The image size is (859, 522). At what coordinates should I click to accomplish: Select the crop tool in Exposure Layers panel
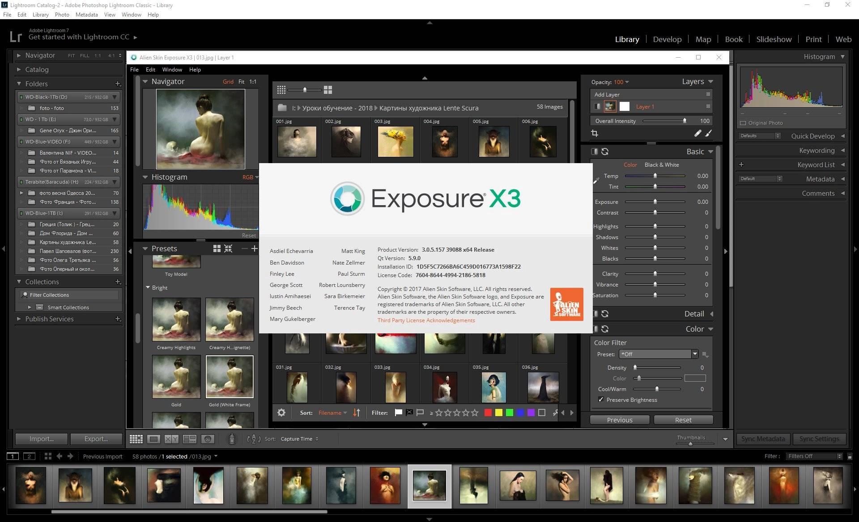tap(595, 133)
